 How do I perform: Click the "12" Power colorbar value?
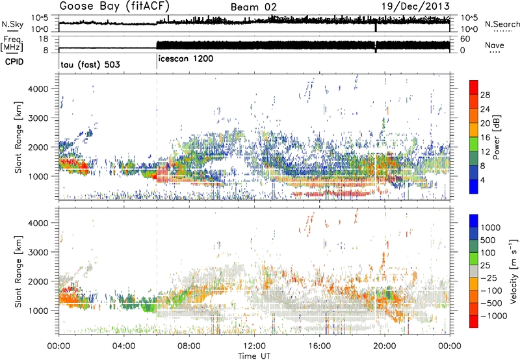click(485, 151)
